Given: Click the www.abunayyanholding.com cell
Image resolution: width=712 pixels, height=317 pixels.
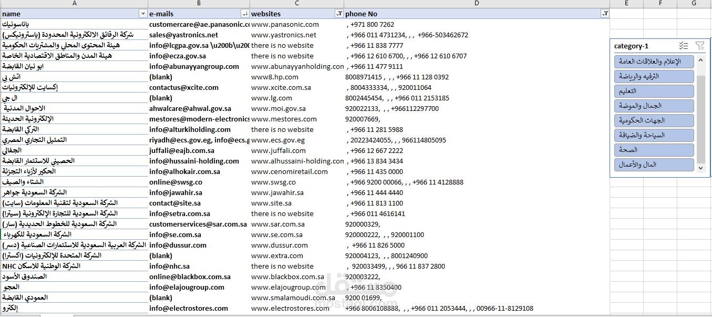Looking at the screenshot, I should 297,66.
